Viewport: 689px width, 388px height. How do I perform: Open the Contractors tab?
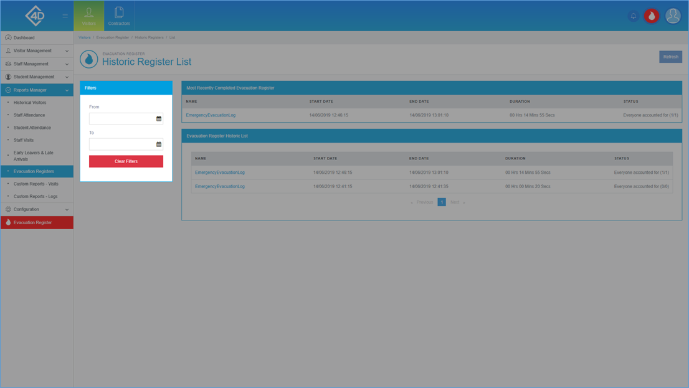(119, 16)
